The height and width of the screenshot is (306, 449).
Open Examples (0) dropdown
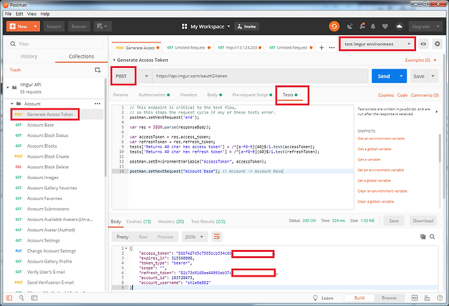tap(421, 60)
